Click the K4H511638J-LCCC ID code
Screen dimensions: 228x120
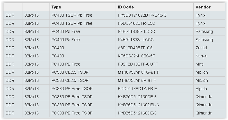[136, 40]
